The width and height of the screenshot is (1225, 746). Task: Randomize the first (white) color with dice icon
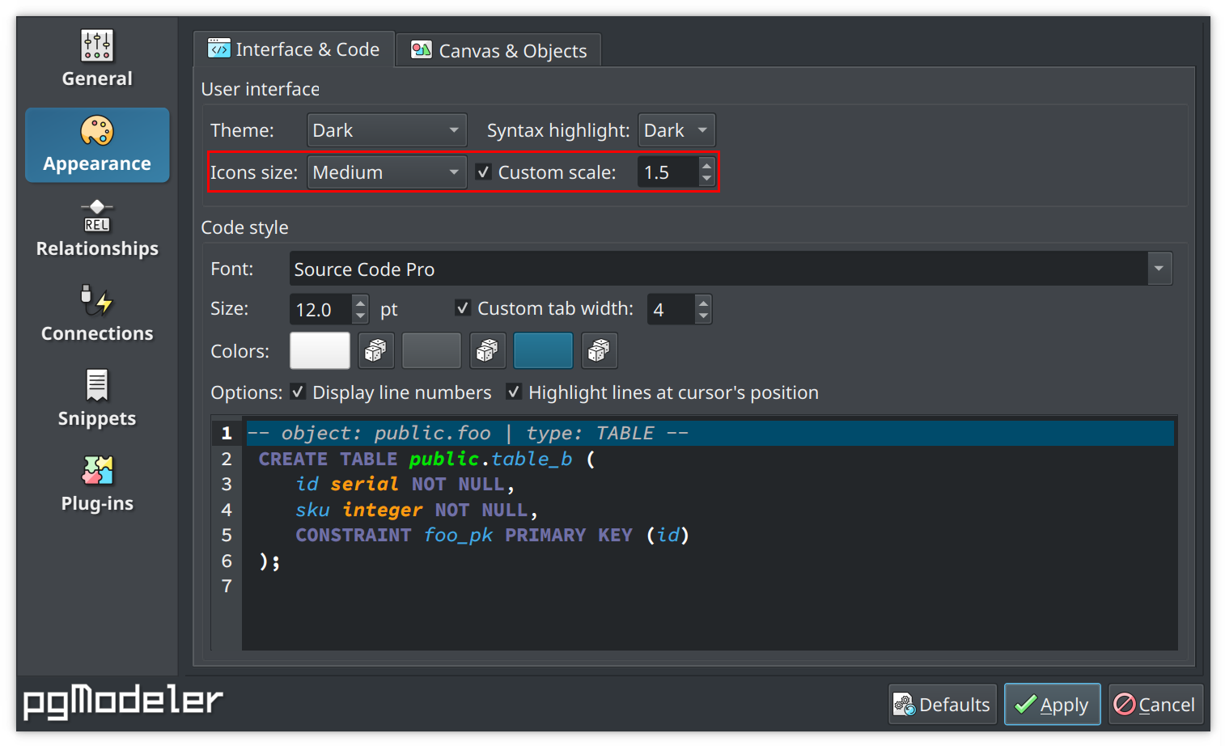[x=375, y=350]
